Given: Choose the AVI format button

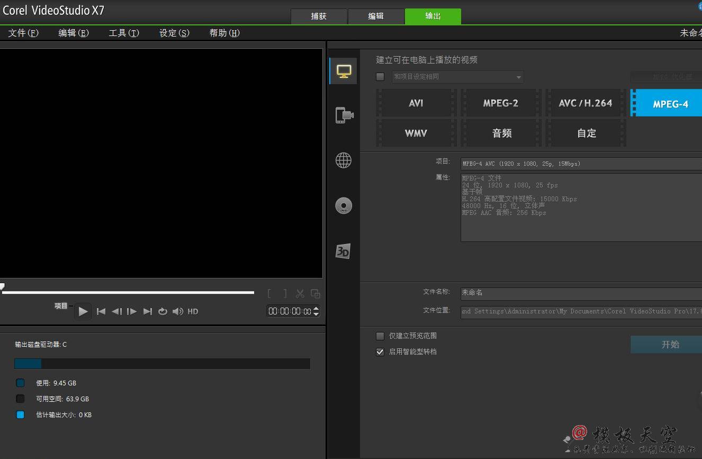Looking at the screenshot, I should [x=416, y=103].
